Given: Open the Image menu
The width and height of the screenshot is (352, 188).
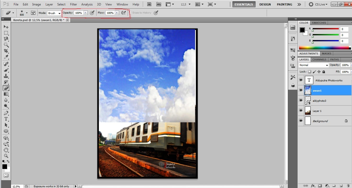Looking at the screenshot, I should (x=36, y=4).
